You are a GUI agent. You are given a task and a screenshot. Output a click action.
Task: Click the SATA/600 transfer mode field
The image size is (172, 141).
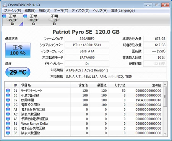(x=87, y=58)
